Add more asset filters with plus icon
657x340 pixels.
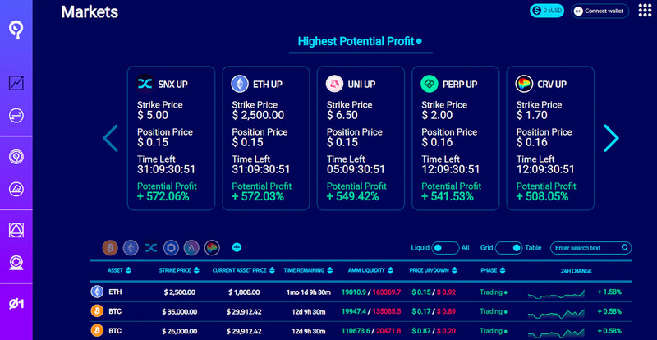[x=237, y=247]
